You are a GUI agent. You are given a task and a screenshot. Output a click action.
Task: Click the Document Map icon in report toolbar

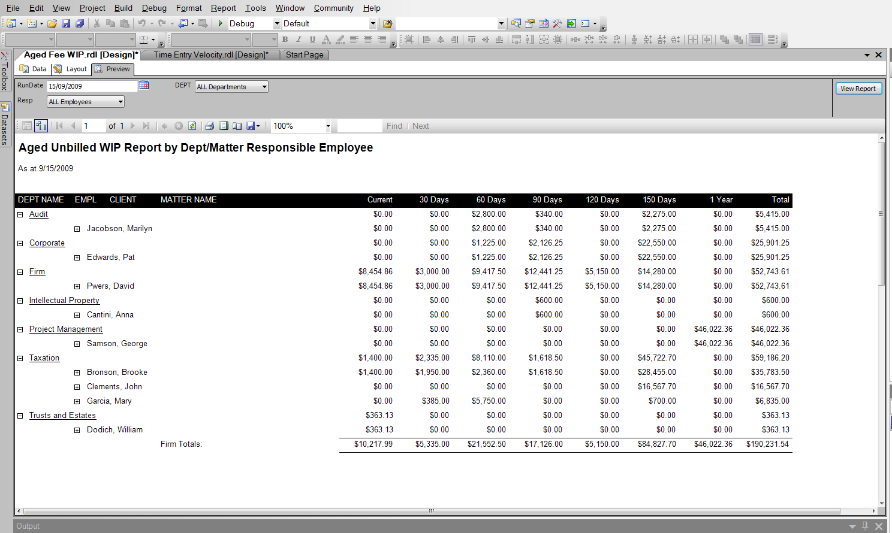coord(26,126)
